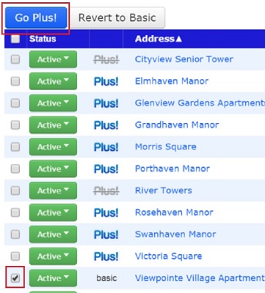Screen dimensions: 265x293
Task: Sort by the Address column header
Action: [x=159, y=39]
